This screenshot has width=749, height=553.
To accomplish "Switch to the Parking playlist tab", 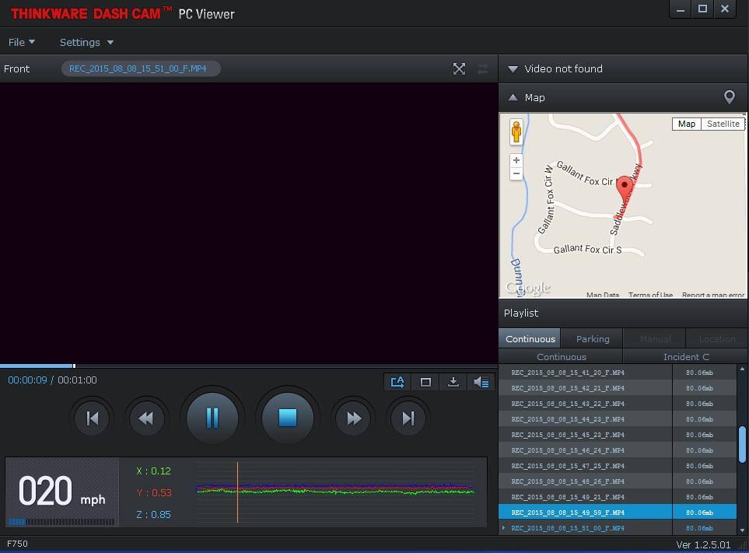I will [x=592, y=338].
